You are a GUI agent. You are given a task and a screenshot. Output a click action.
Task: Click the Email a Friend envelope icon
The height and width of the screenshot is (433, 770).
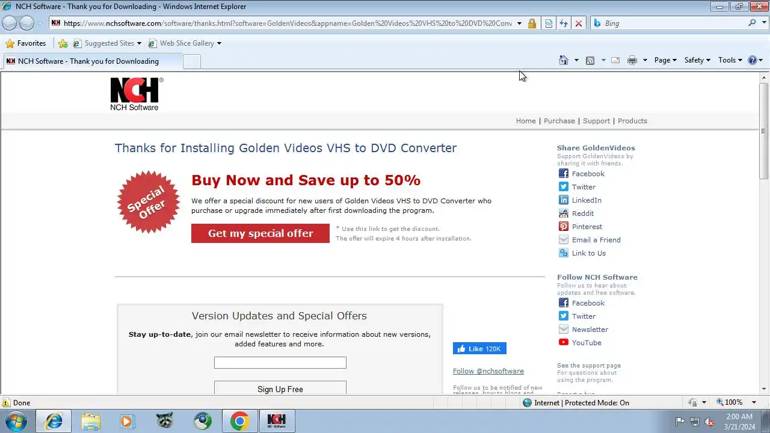[564, 240]
